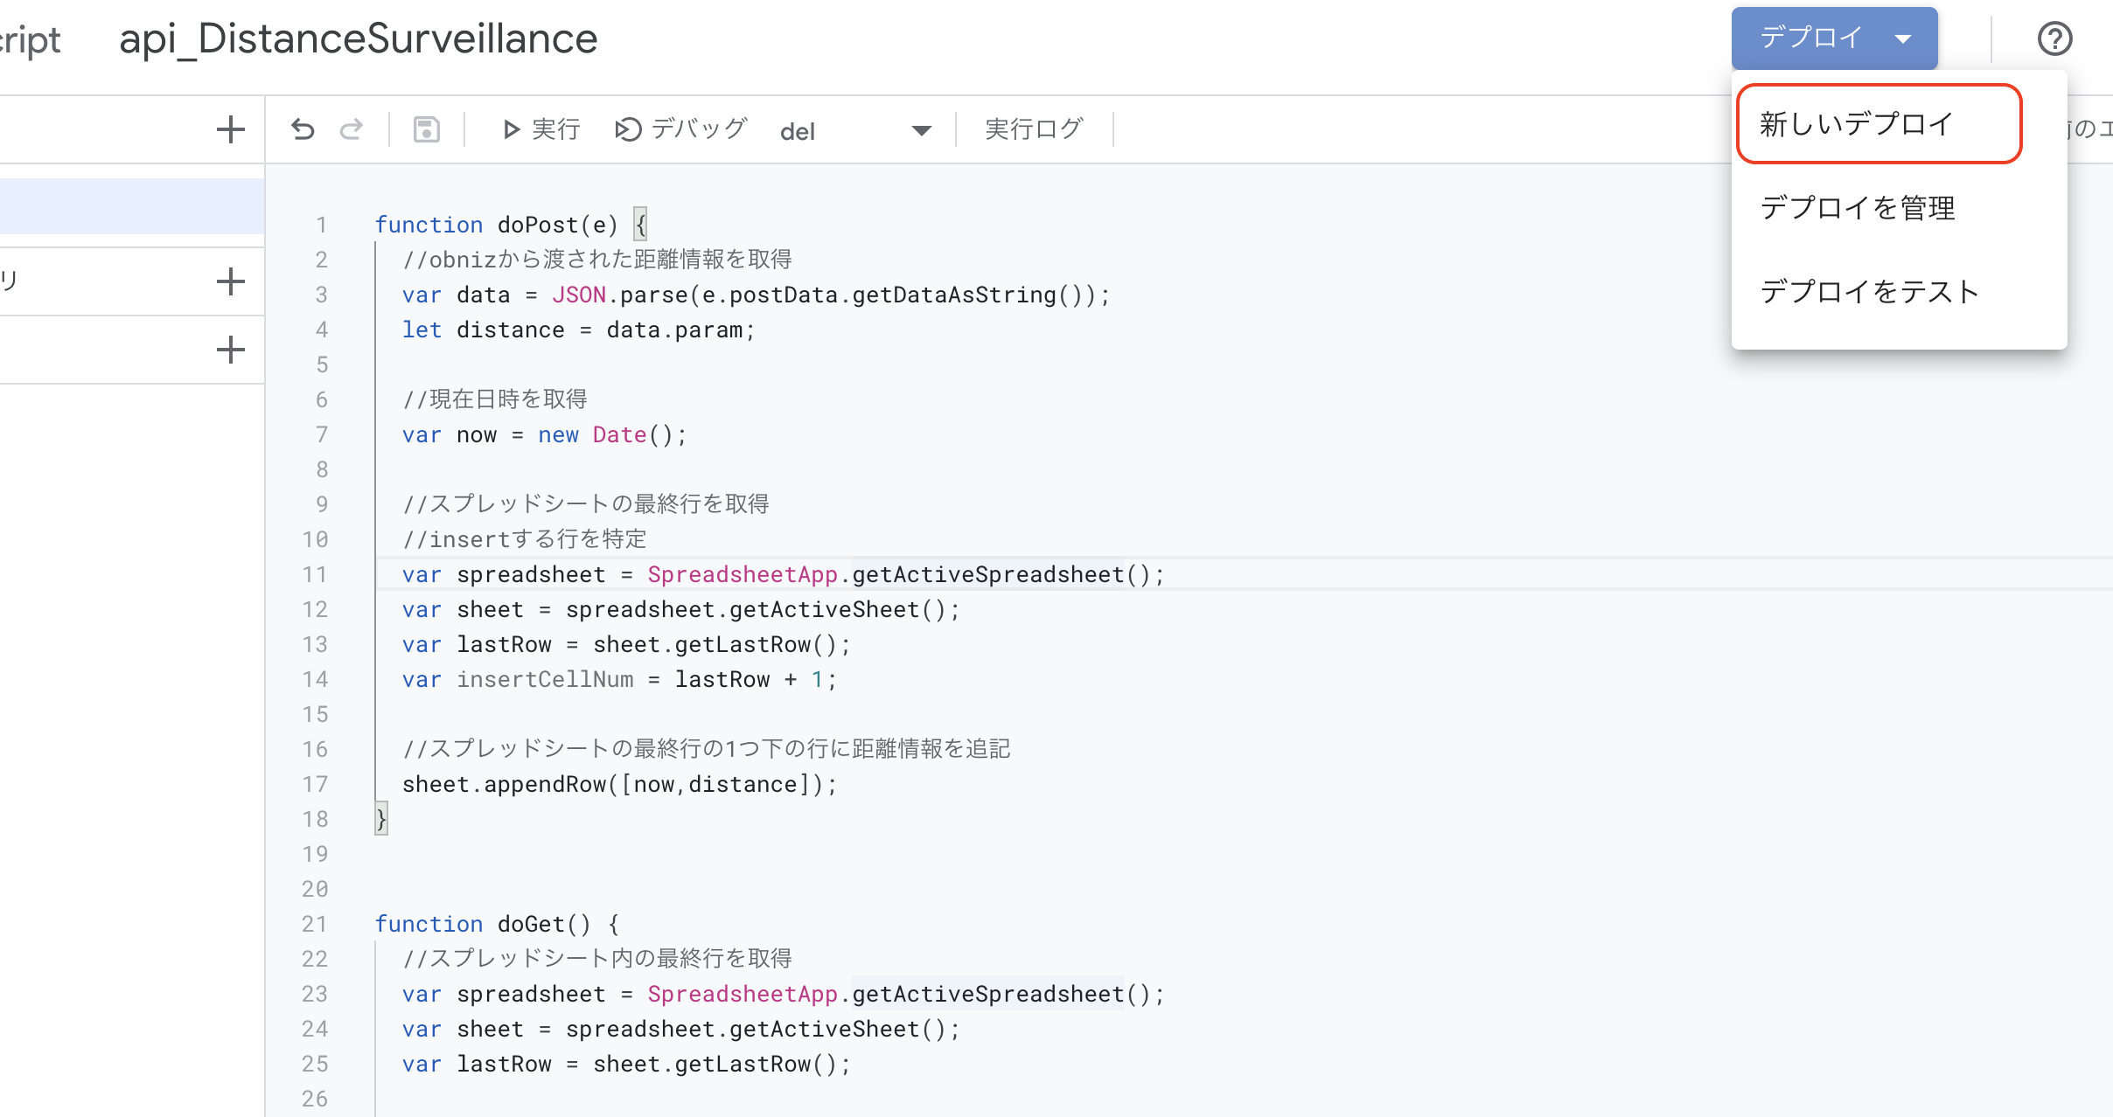The image size is (2113, 1117).
Task: Click the comment on line 9
Action: (x=586, y=504)
